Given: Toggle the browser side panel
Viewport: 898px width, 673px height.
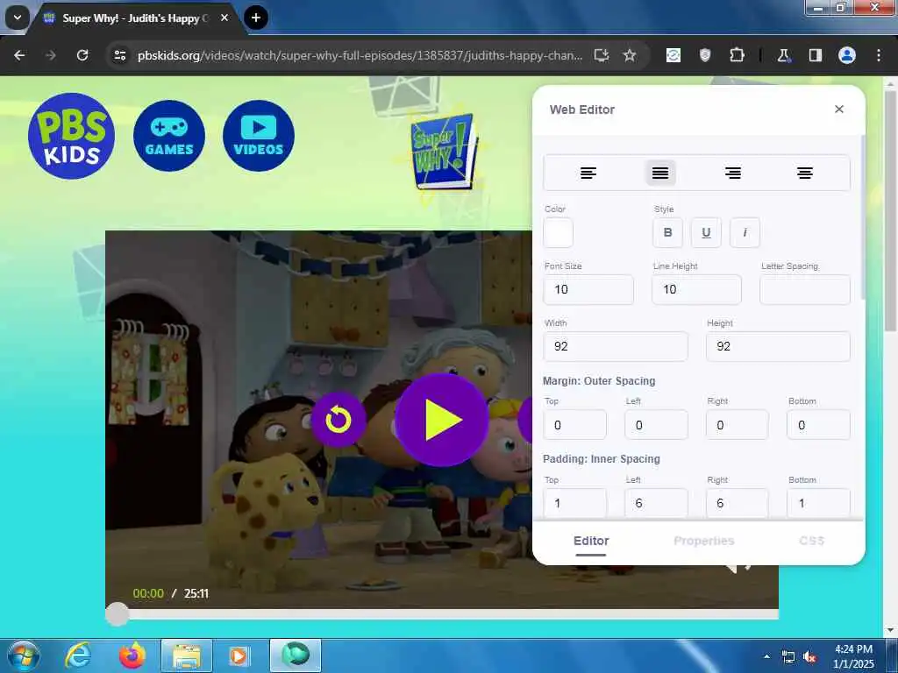Looking at the screenshot, I should tap(816, 55).
